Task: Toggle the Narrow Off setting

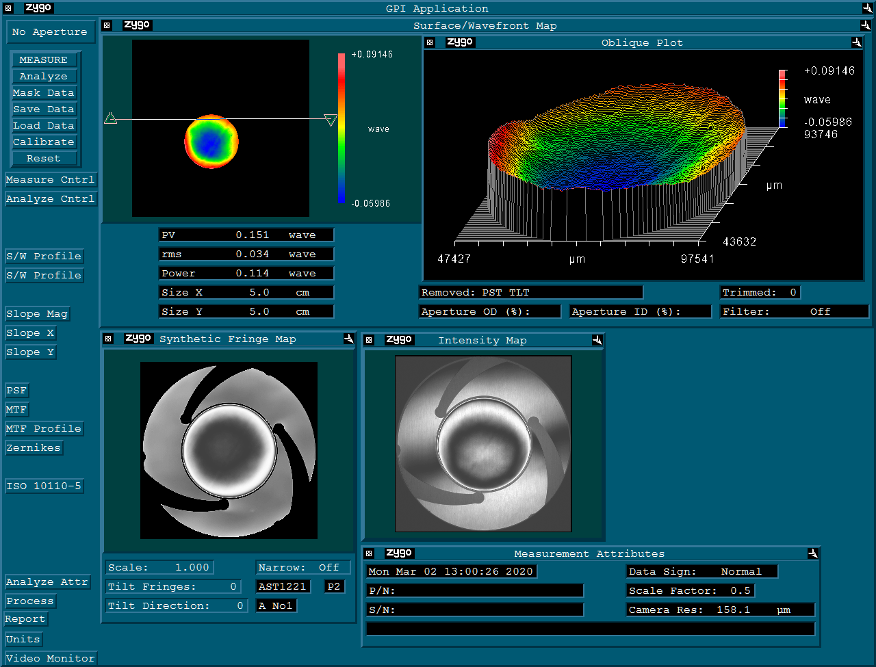Action: click(x=303, y=567)
